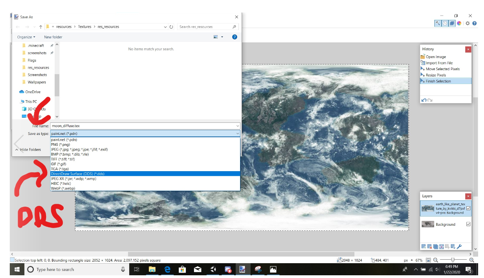Screen dimensions: 484x278
Task: Expand the Organize menu
Action: coord(26,37)
